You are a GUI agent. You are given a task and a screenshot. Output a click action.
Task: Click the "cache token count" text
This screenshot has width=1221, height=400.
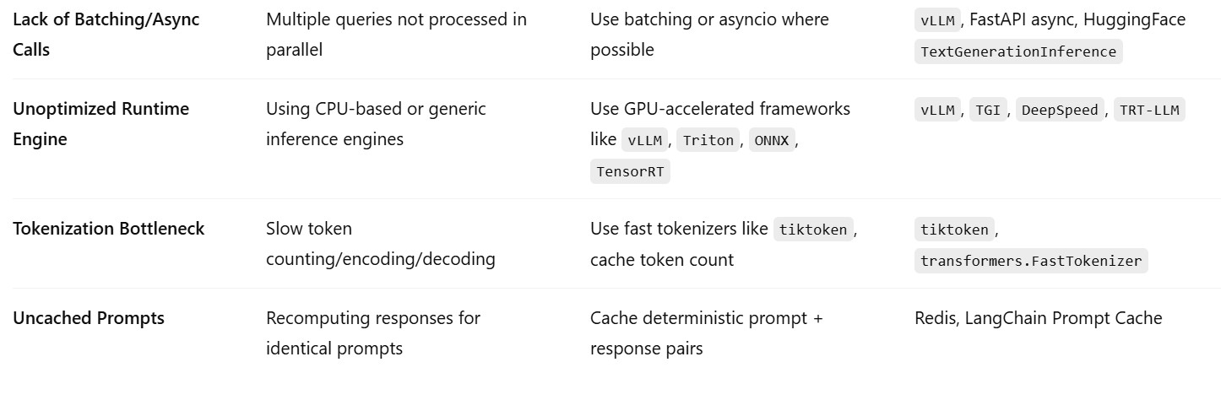point(661,260)
